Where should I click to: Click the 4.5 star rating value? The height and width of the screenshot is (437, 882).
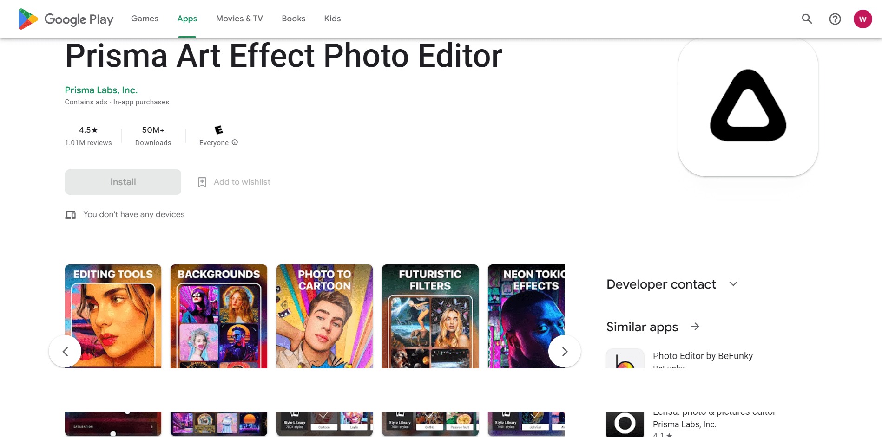coord(88,130)
